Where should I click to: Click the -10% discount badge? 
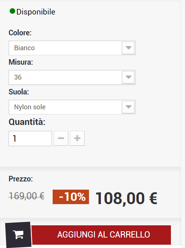[x=71, y=197]
